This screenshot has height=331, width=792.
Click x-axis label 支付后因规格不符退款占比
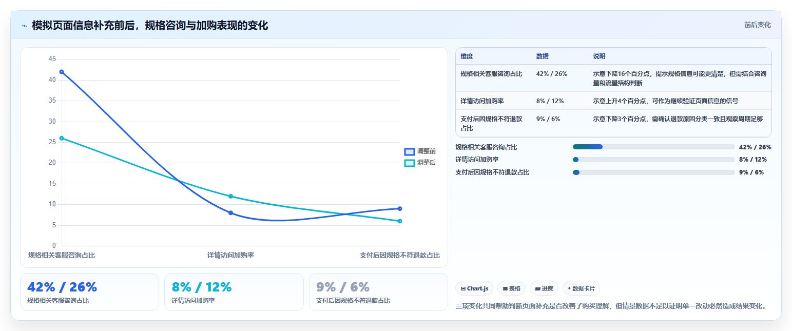(400, 255)
